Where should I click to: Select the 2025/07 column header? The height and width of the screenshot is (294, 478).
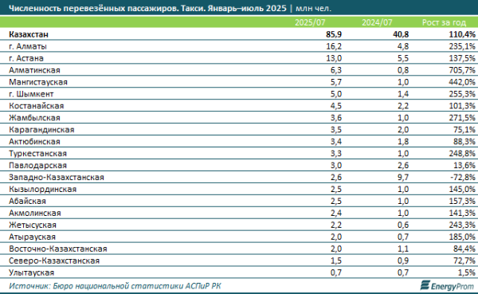click(x=310, y=22)
